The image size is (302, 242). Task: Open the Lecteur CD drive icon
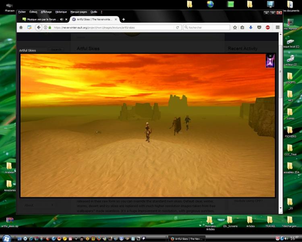(290, 60)
